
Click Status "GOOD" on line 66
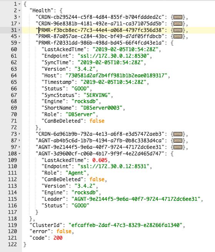point(80,88)
